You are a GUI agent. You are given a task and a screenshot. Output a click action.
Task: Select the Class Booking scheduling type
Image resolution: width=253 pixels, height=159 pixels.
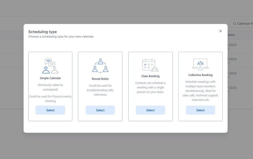151,110
